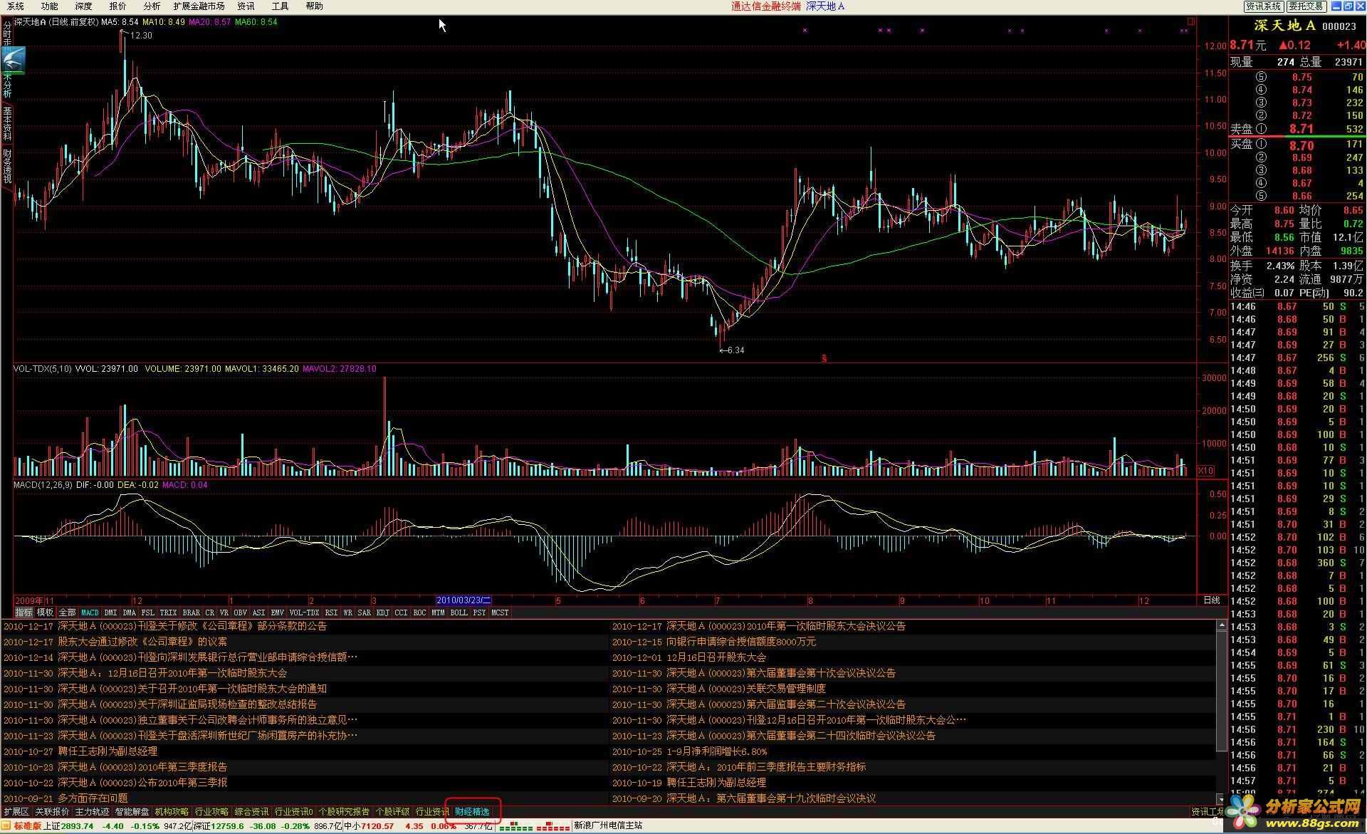
Task: Click the 资讯系统 button
Action: (x=1263, y=6)
